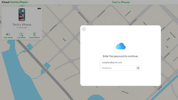
Task: Activate the Lost Mode radar icon
Action: pos(21,34)
